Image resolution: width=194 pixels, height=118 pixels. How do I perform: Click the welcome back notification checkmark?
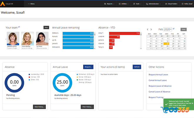pos(166,104)
